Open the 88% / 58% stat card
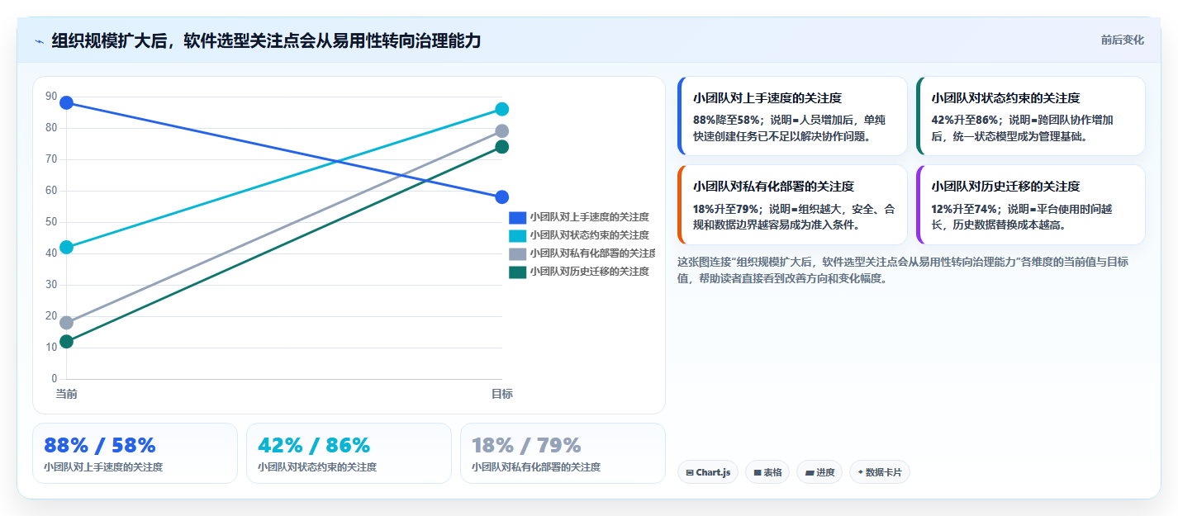The image size is (1178, 516). pyautogui.click(x=135, y=453)
